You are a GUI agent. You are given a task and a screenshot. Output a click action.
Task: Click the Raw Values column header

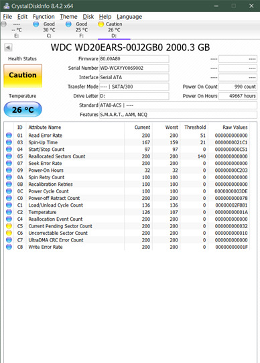(235, 127)
